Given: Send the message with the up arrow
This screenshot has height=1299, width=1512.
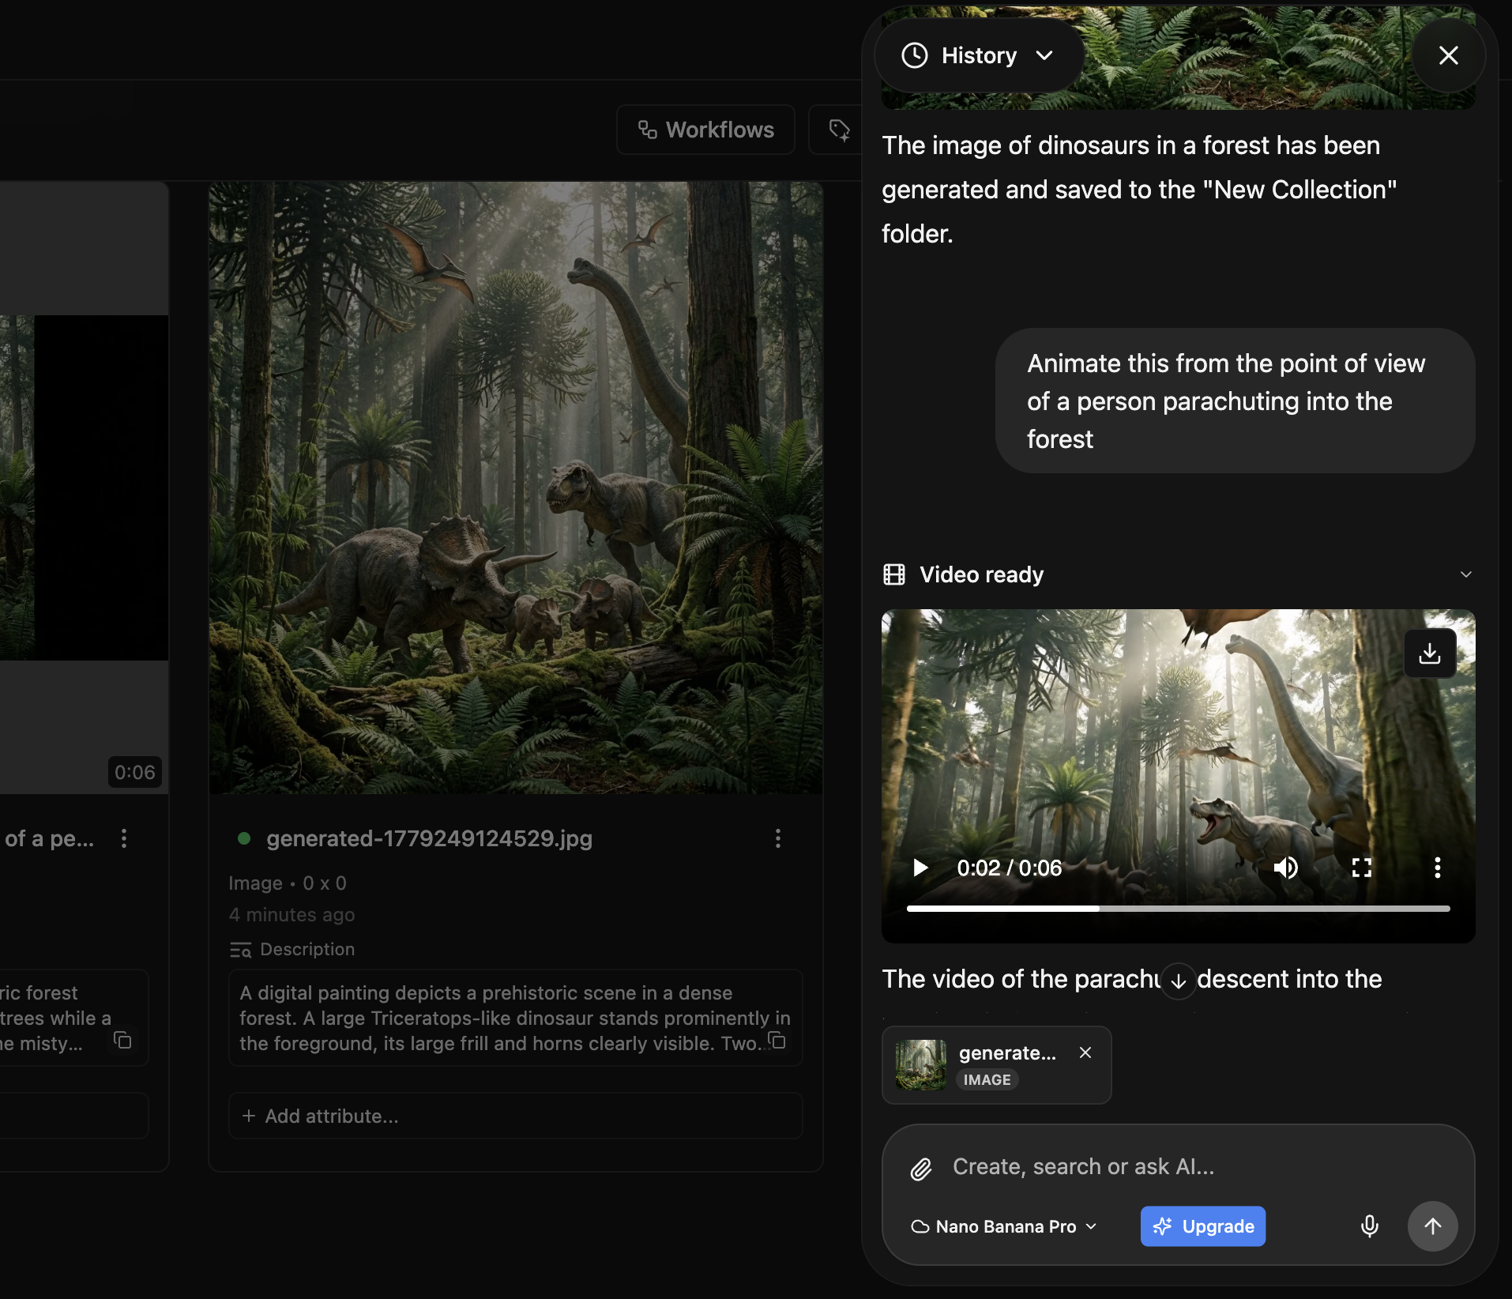Looking at the screenshot, I should pyautogui.click(x=1432, y=1226).
